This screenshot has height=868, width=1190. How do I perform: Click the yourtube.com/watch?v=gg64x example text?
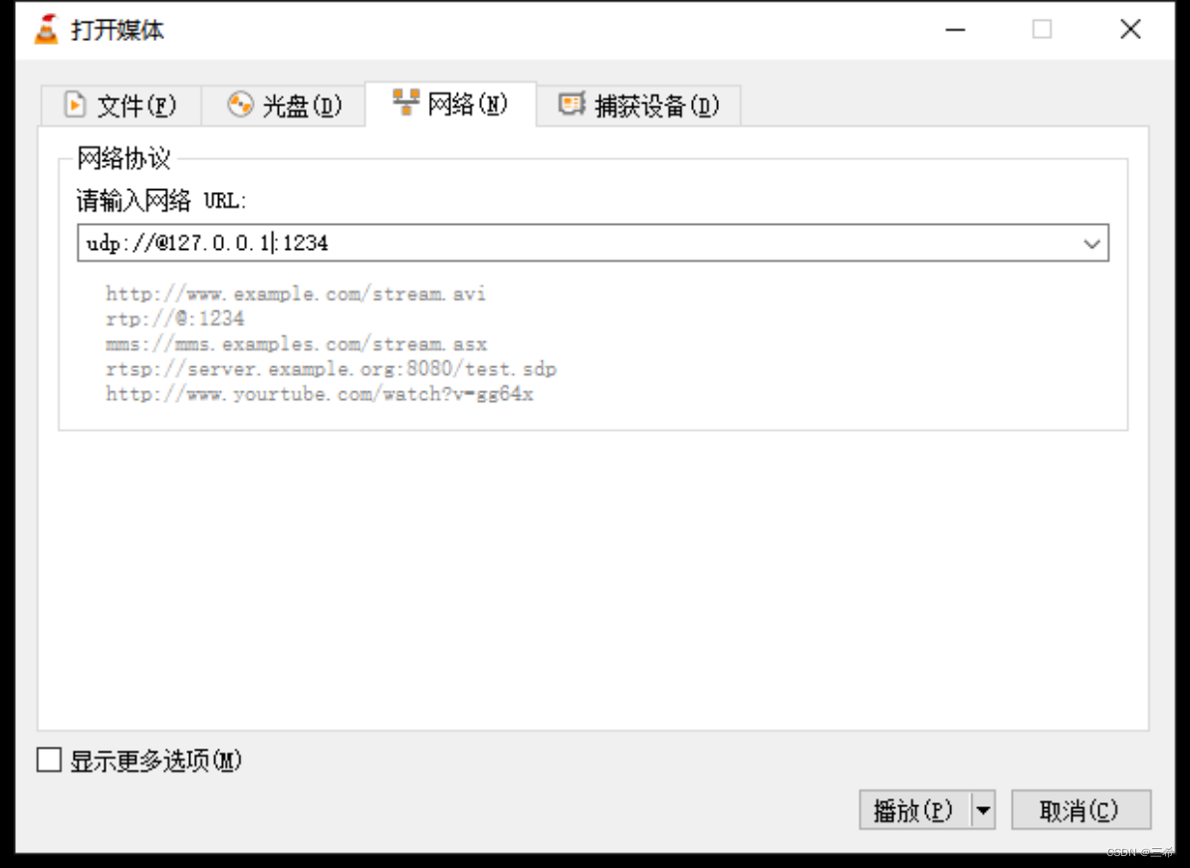(x=320, y=394)
